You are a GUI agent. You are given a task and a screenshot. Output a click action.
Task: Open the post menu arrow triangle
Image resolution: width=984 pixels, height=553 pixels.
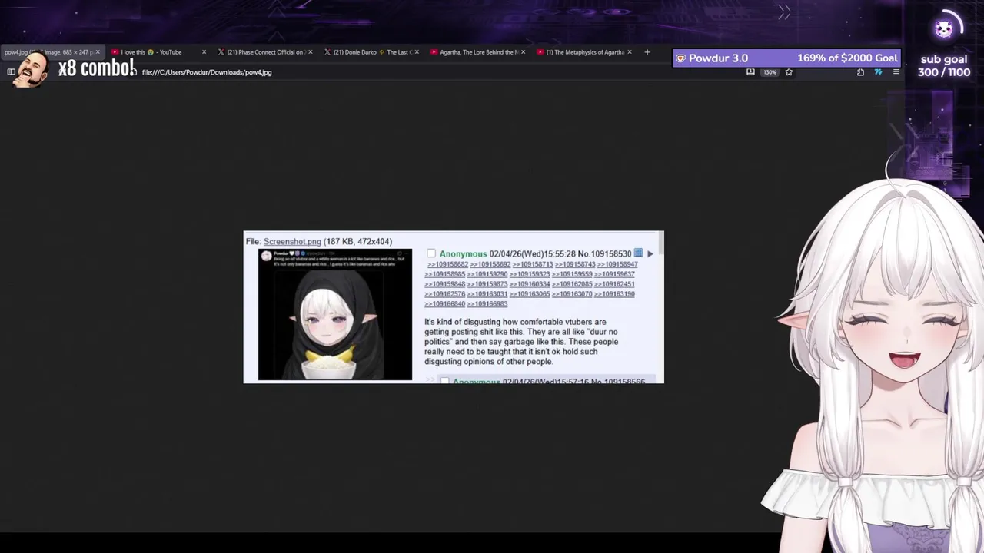tap(650, 253)
